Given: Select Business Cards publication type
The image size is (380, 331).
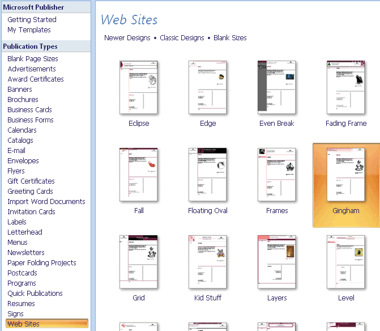Looking at the screenshot, I should pos(29,109).
